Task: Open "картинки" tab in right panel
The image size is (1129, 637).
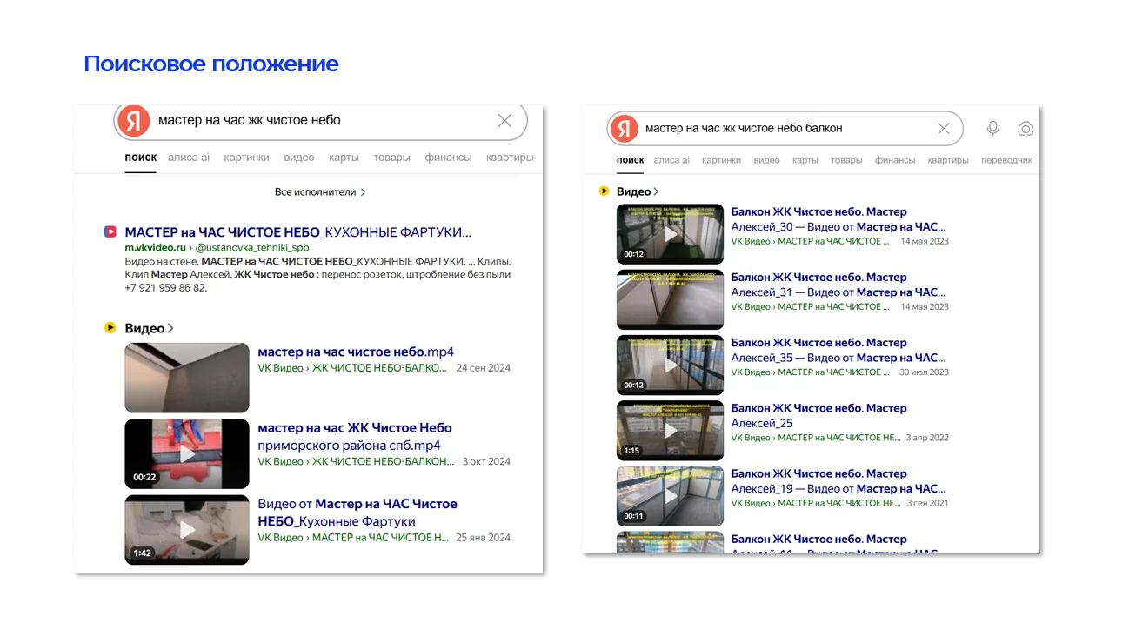Action: point(722,160)
